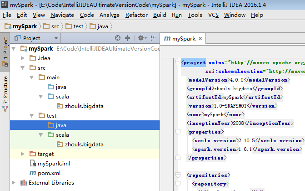The image size is (305, 191).
Task: Expand the .idea folder
Action: 23,58
